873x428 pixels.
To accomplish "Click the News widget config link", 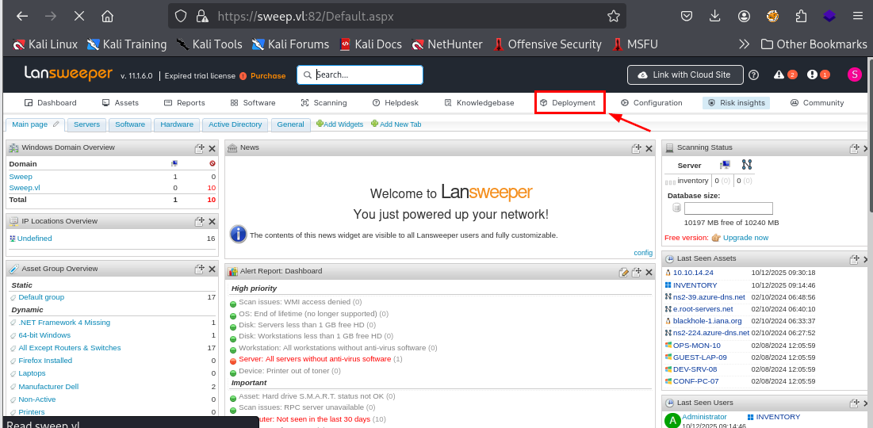I will coord(643,253).
